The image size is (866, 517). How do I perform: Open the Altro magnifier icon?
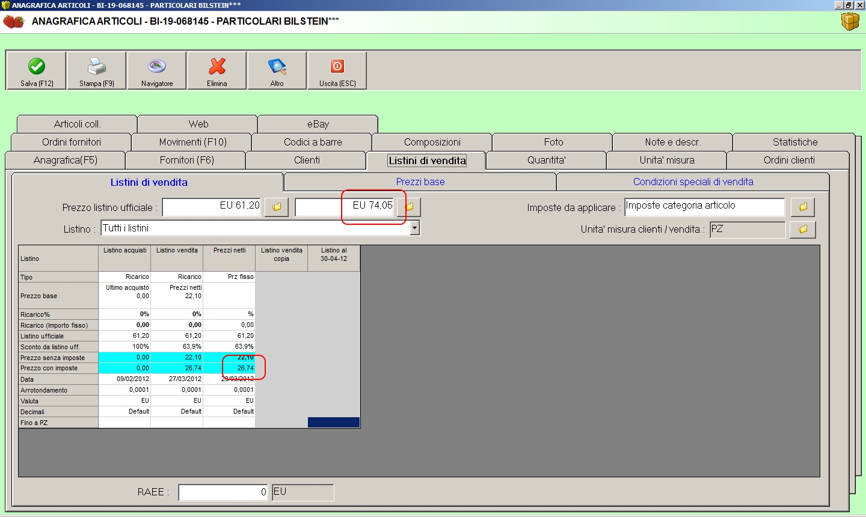tap(277, 67)
